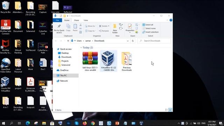Open Google Chrome from taskbar
224x126 pixels.
click(x=93, y=123)
